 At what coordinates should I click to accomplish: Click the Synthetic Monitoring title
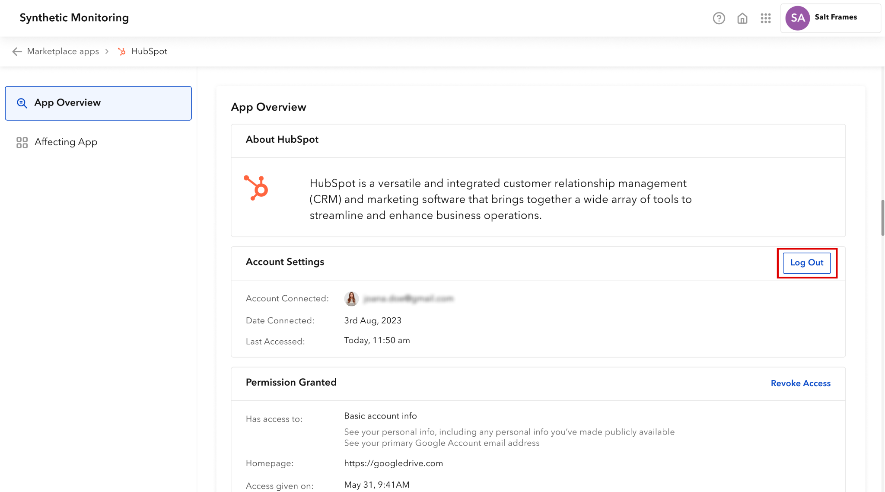click(74, 18)
